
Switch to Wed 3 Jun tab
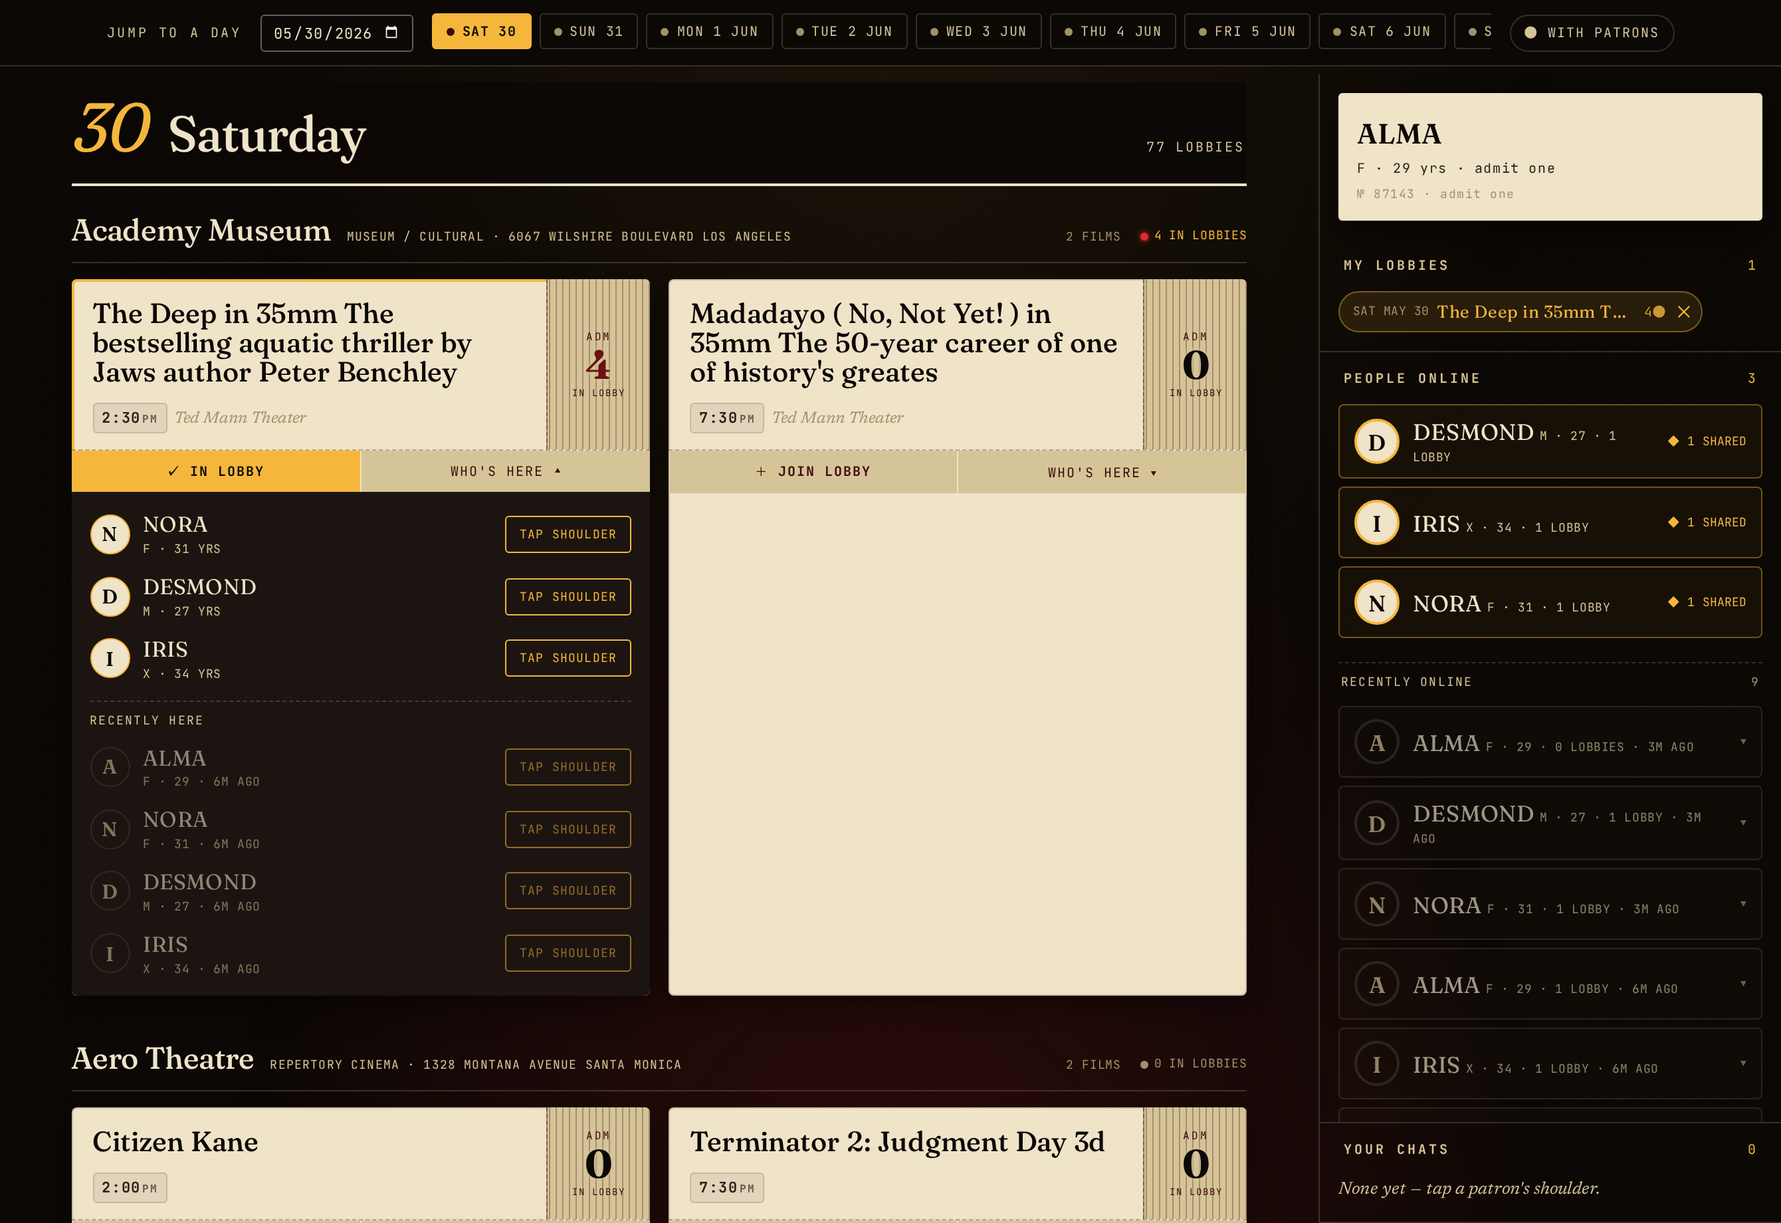[x=979, y=31]
